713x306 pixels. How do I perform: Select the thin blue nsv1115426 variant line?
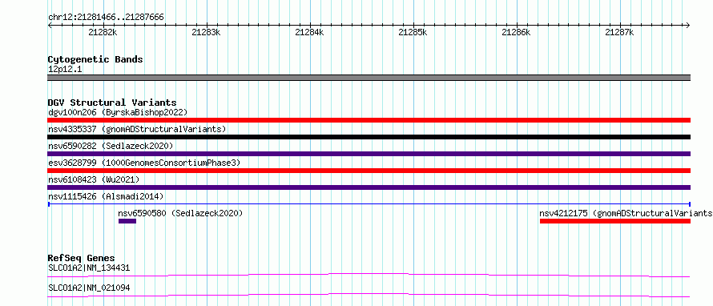[x=369, y=204]
